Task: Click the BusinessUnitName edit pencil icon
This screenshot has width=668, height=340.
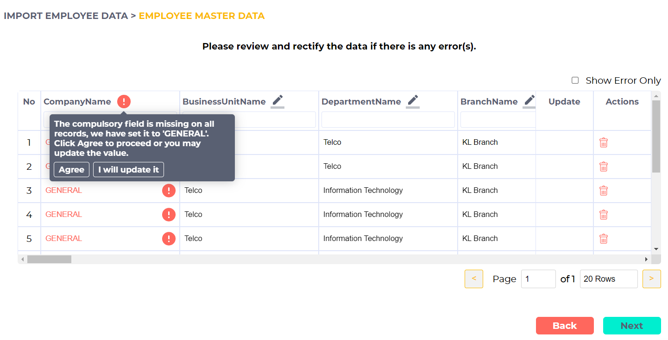Action: [277, 101]
